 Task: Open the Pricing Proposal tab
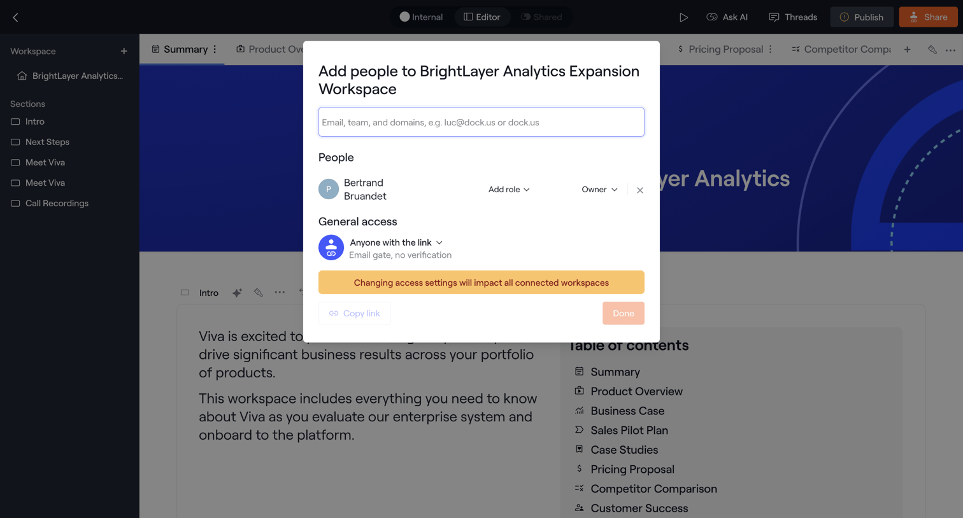(720, 49)
